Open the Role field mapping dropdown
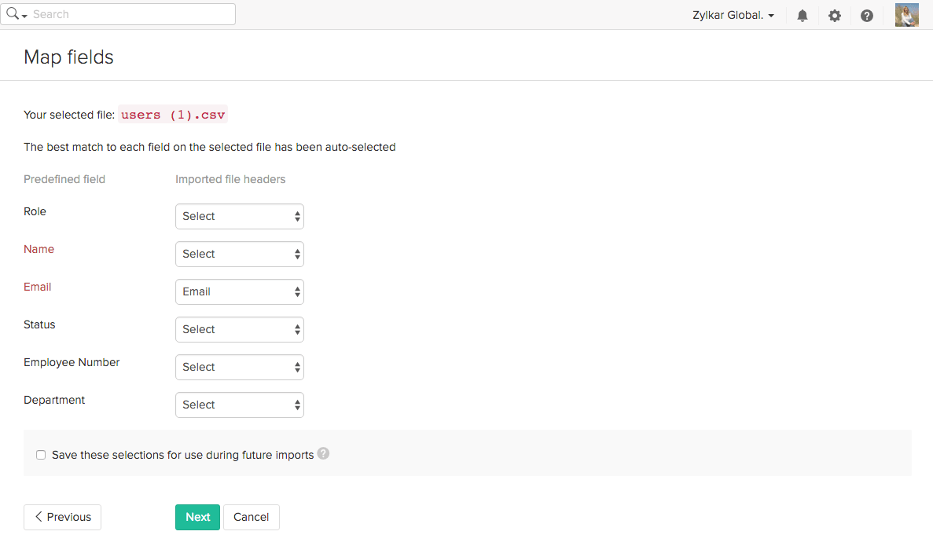Viewport: 933px width, 546px height. (x=239, y=216)
